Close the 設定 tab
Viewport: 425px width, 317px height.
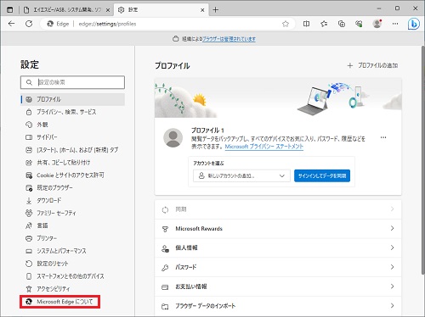pyautogui.click(x=202, y=10)
